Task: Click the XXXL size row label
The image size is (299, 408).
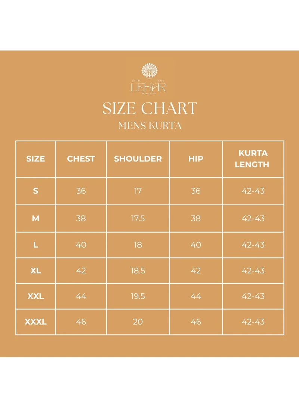Action: pos(36,322)
